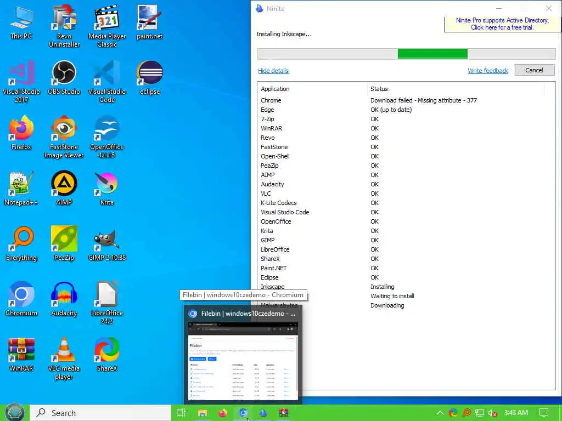This screenshot has height=421, width=562.
Task: Select the Krita desktop shortcut
Action: [x=107, y=189]
